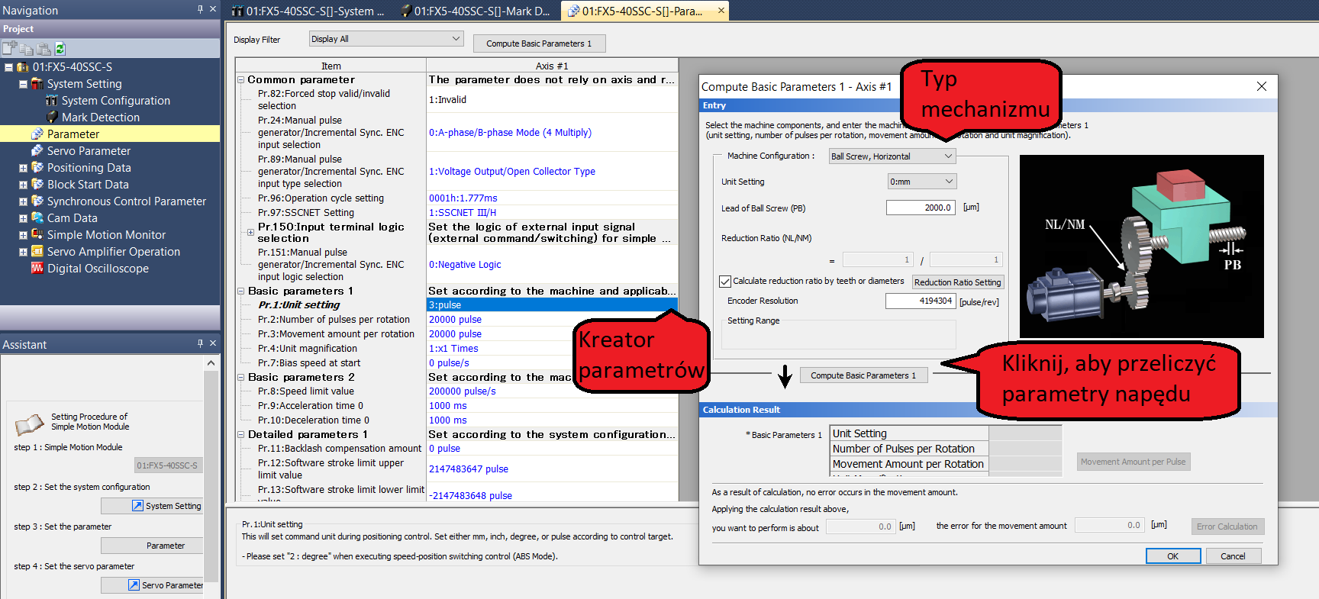
Task: Click System Setting button in Assistant
Action: 152,506
